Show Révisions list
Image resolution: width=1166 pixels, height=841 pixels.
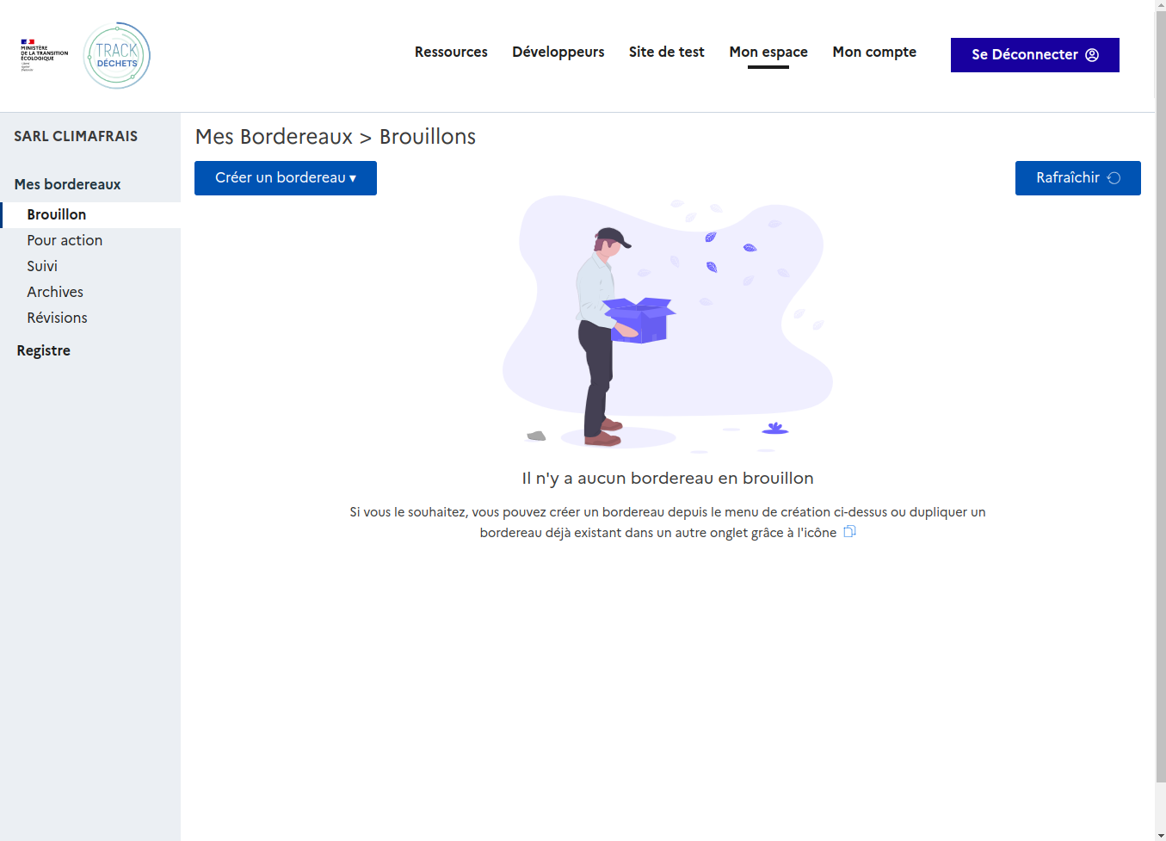57,318
